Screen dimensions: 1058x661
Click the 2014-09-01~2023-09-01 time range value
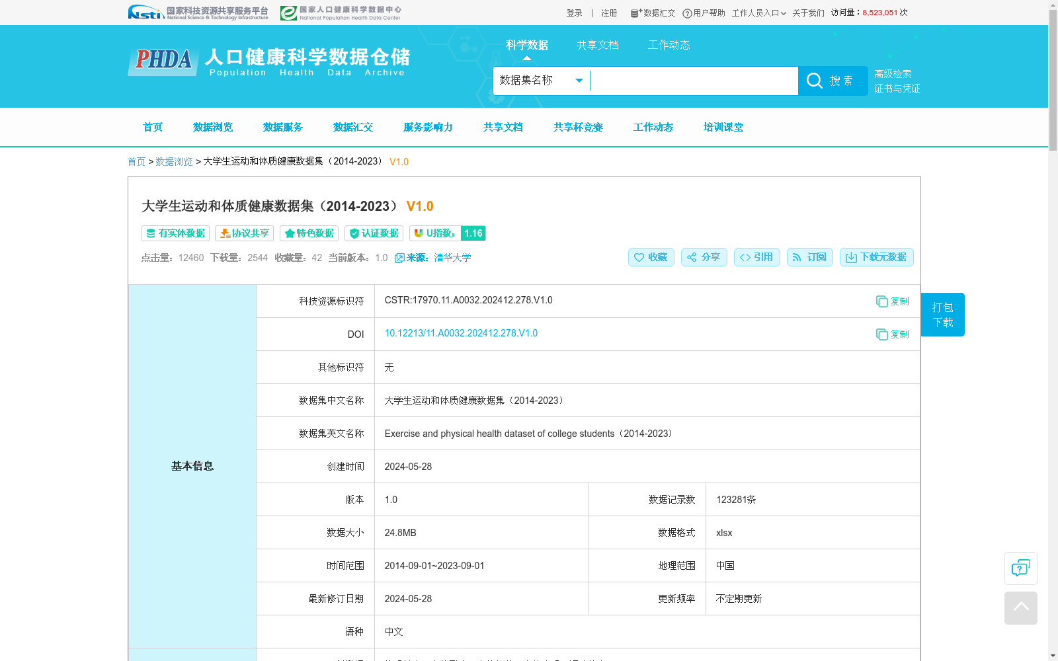coord(434,566)
